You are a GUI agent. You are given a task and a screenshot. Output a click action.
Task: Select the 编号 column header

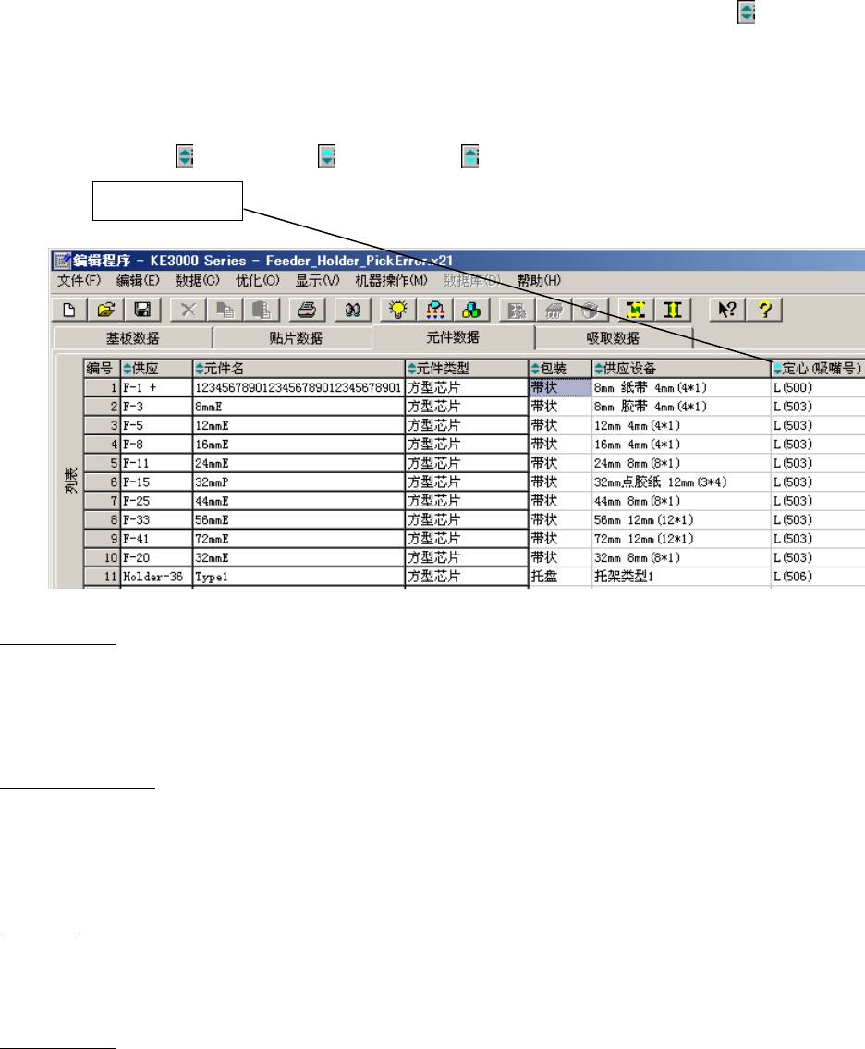[102, 369]
